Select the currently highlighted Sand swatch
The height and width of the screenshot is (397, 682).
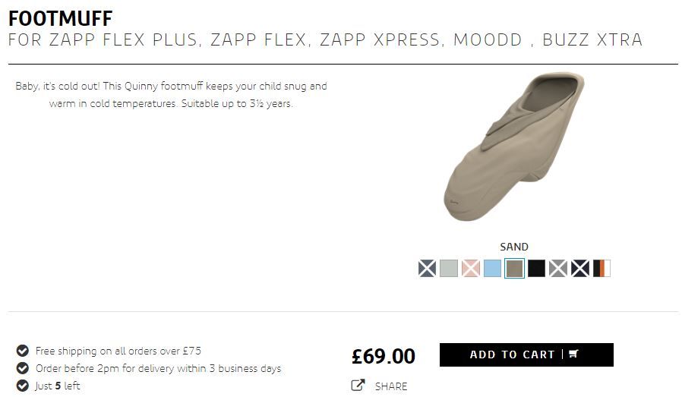(514, 268)
